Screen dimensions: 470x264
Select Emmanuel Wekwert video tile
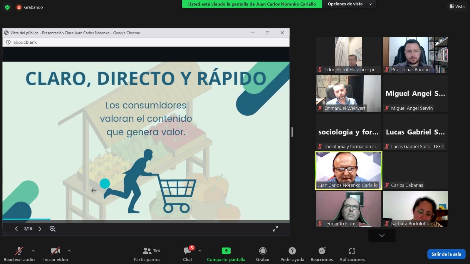click(x=349, y=94)
